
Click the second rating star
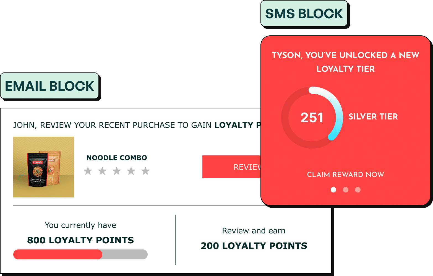(102, 171)
